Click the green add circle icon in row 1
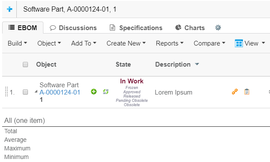The height and width of the screenshot is (162, 270). click(x=94, y=92)
